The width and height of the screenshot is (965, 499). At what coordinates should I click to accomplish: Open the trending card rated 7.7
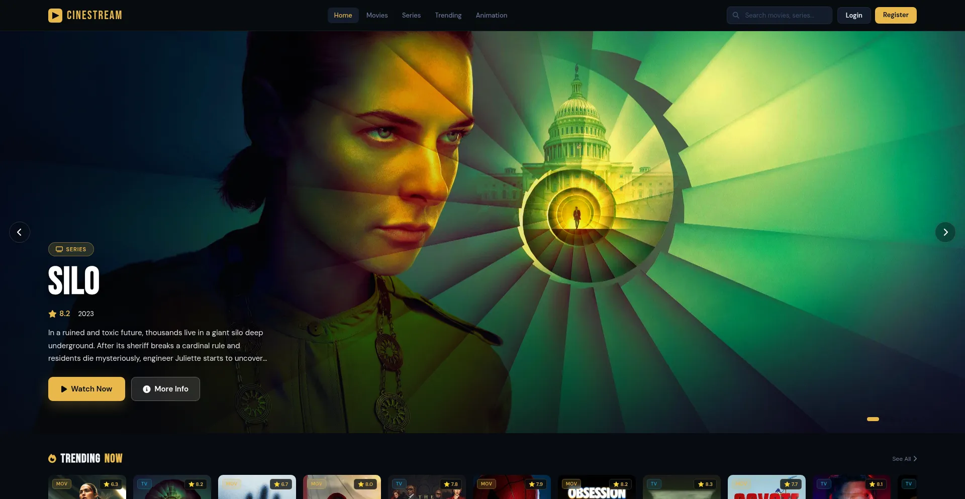(766, 487)
